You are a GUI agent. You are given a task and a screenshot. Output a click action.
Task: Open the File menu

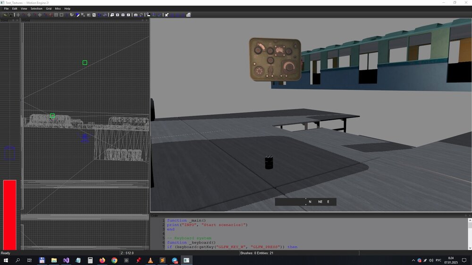6,8
